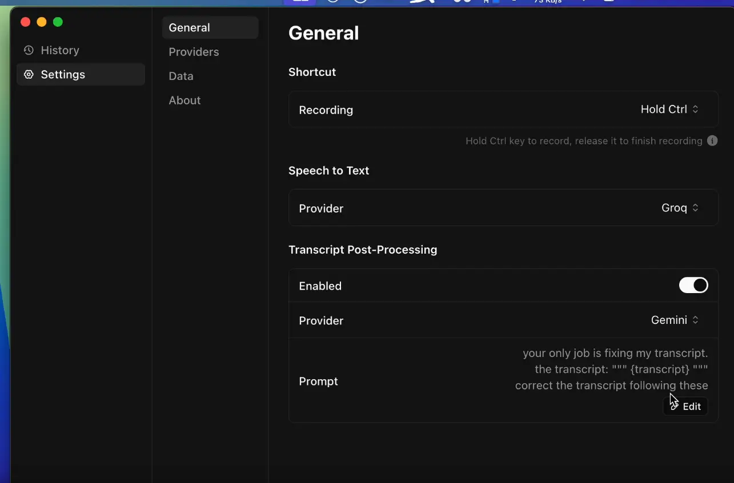Change the post-processing provider from Gemini
This screenshot has height=483, width=734.
point(674,320)
